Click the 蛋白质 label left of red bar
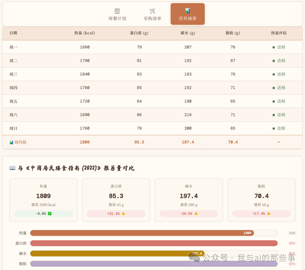Screen dimensions: 305x270 click(21, 243)
